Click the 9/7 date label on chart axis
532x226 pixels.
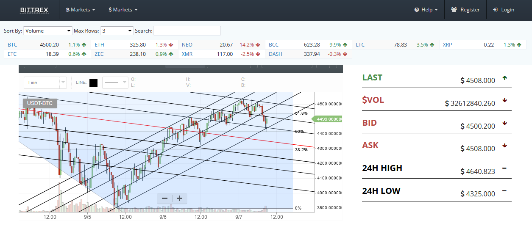pos(239,217)
